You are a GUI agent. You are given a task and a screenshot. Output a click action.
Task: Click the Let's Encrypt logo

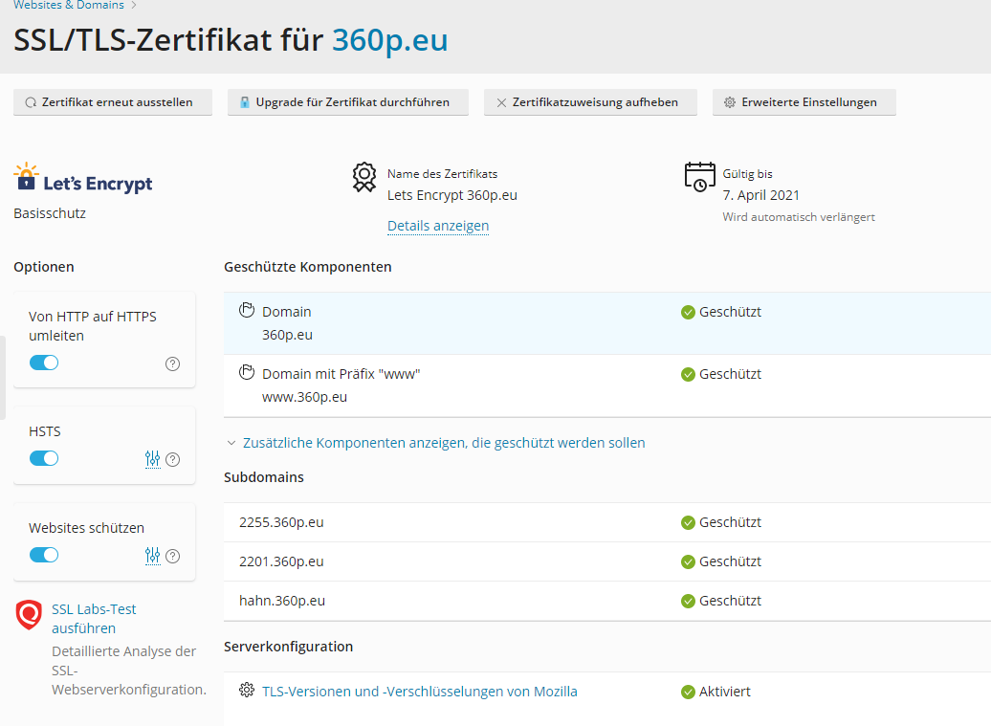[83, 180]
